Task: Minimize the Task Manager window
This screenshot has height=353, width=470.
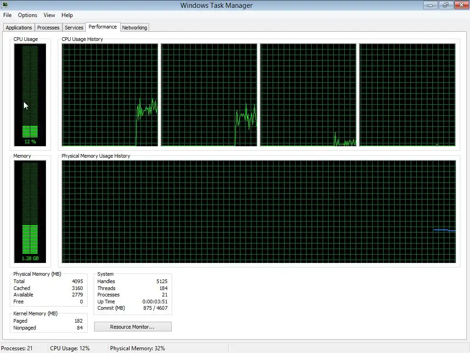Action: point(431,5)
